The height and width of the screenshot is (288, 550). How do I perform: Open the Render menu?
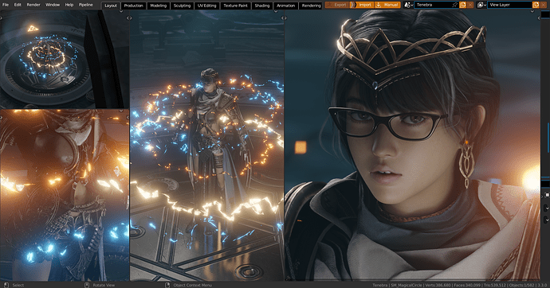click(x=33, y=5)
